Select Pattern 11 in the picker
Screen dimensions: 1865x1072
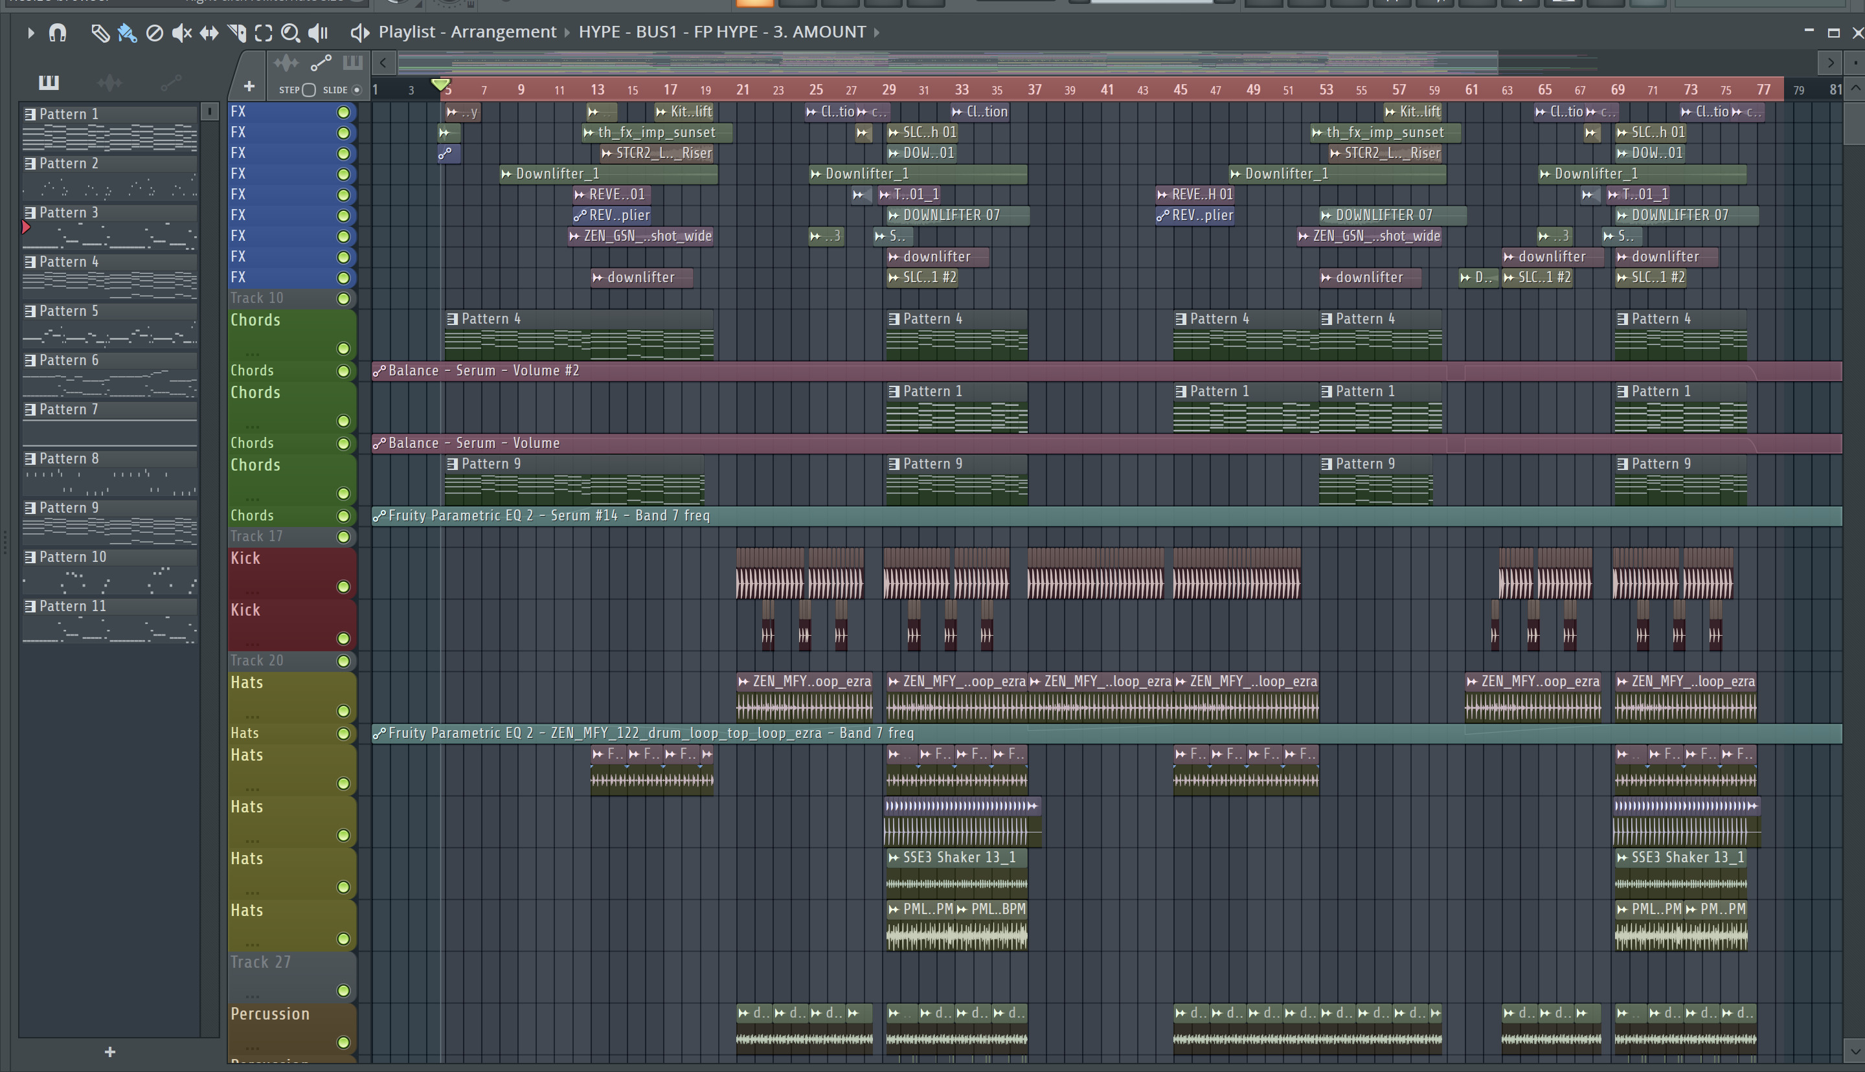point(109,621)
